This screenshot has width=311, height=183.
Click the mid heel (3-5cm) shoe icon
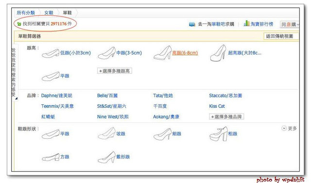click(x=107, y=53)
